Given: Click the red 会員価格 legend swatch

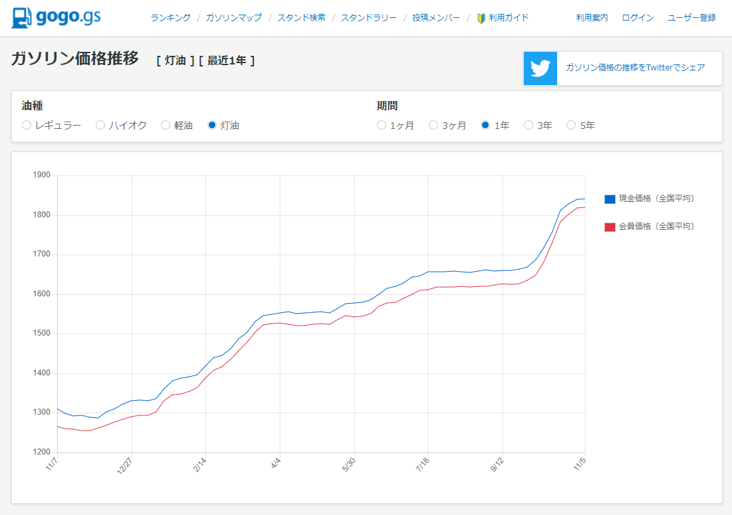Looking at the screenshot, I should pos(610,227).
